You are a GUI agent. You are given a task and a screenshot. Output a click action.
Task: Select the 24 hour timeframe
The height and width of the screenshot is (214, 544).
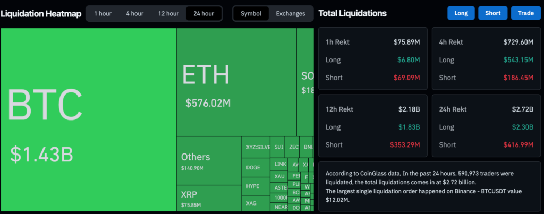pos(203,13)
